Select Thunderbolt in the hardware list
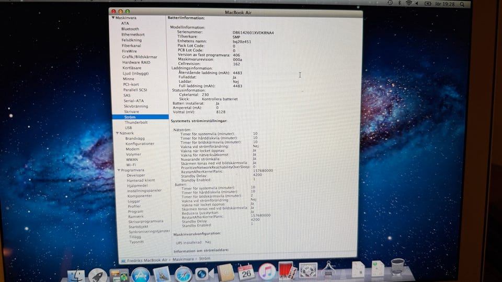Image resolution: width=502 pixels, height=282 pixels. click(x=136, y=122)
